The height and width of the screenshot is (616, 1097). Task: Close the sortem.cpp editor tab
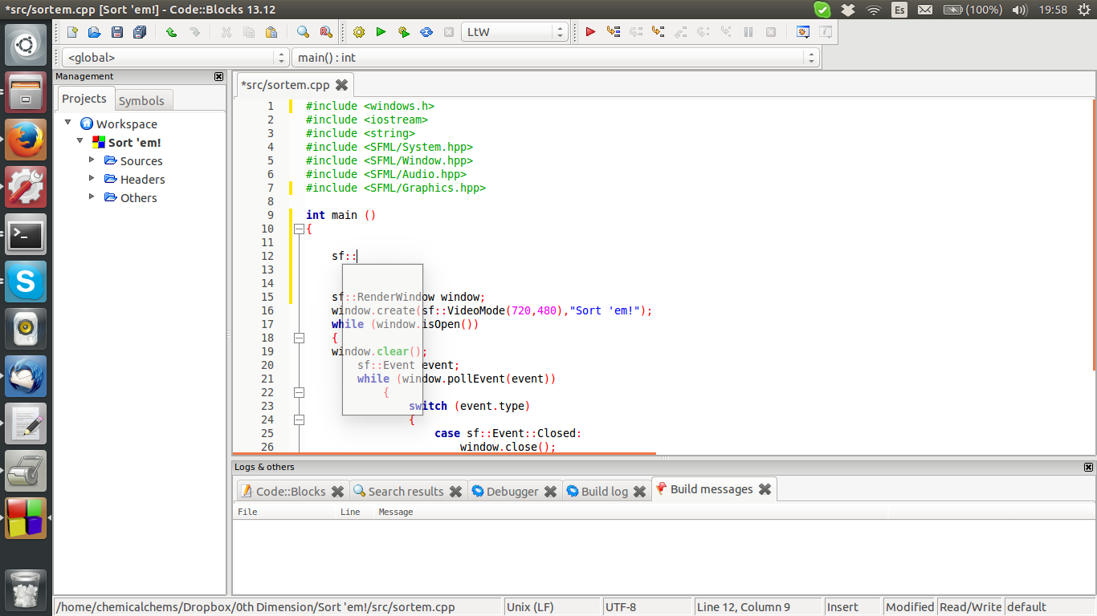[x=341, y=85]
